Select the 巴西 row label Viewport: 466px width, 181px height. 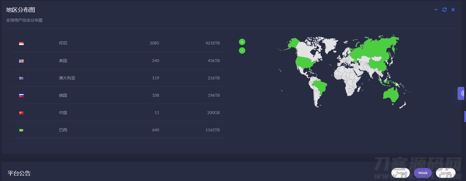click(63, 130)
